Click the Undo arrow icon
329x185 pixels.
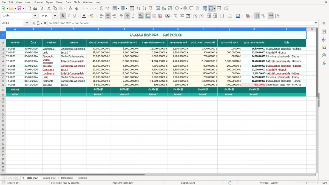point(83,8)
